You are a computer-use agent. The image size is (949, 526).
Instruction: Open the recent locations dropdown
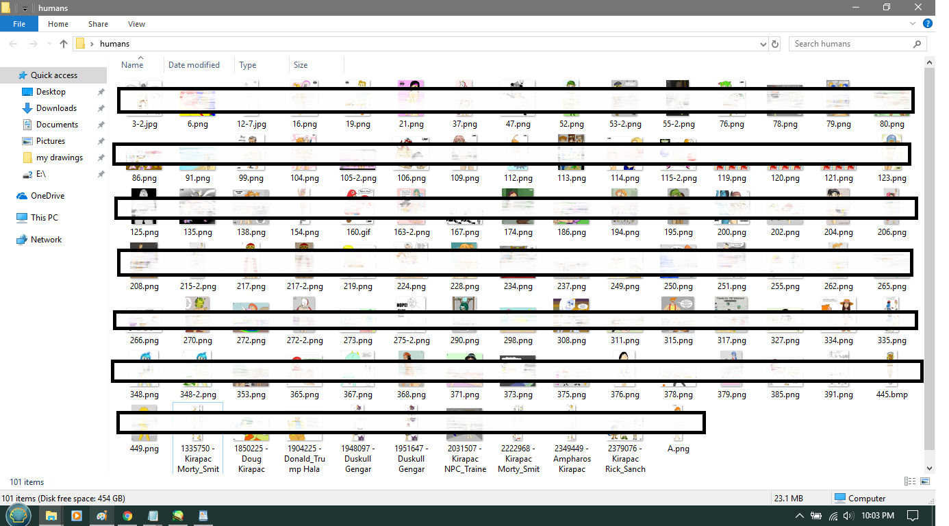[48, 44]
